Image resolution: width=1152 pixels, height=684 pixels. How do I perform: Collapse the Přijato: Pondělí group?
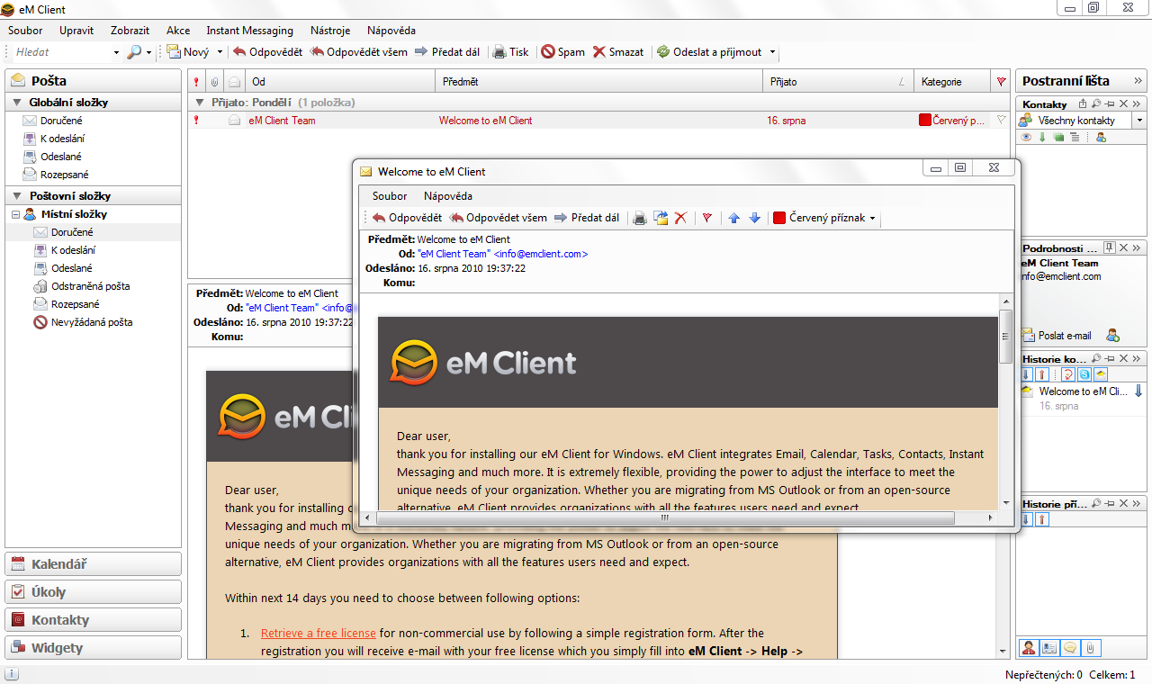click(x=200, y=103)
